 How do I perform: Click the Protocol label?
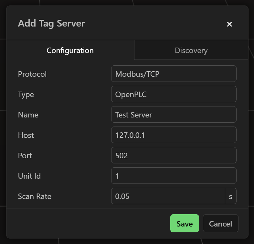pos(32,74)
